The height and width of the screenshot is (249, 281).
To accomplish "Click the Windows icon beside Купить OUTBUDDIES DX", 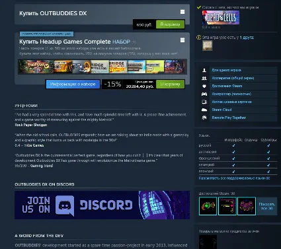I will [x=182, y=12].
